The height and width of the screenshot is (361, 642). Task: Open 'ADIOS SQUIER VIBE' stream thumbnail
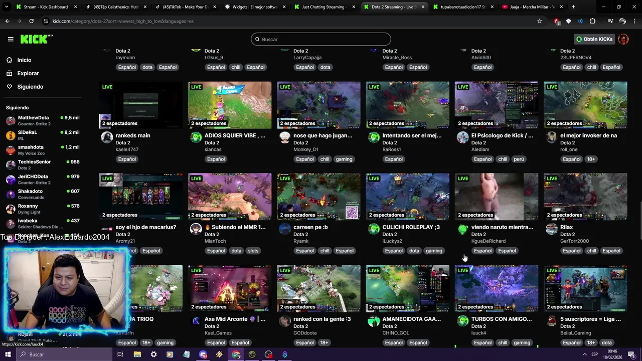[230, 105]
